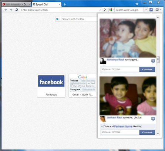
Task: Focus the Search with Google field
Action: pos(129,10)
